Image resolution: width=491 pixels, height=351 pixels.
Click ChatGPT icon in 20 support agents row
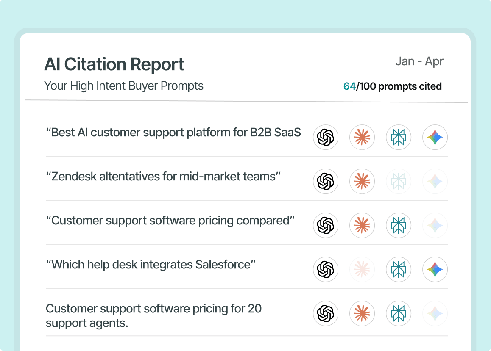pyautogui.click(x=325, y=313)
